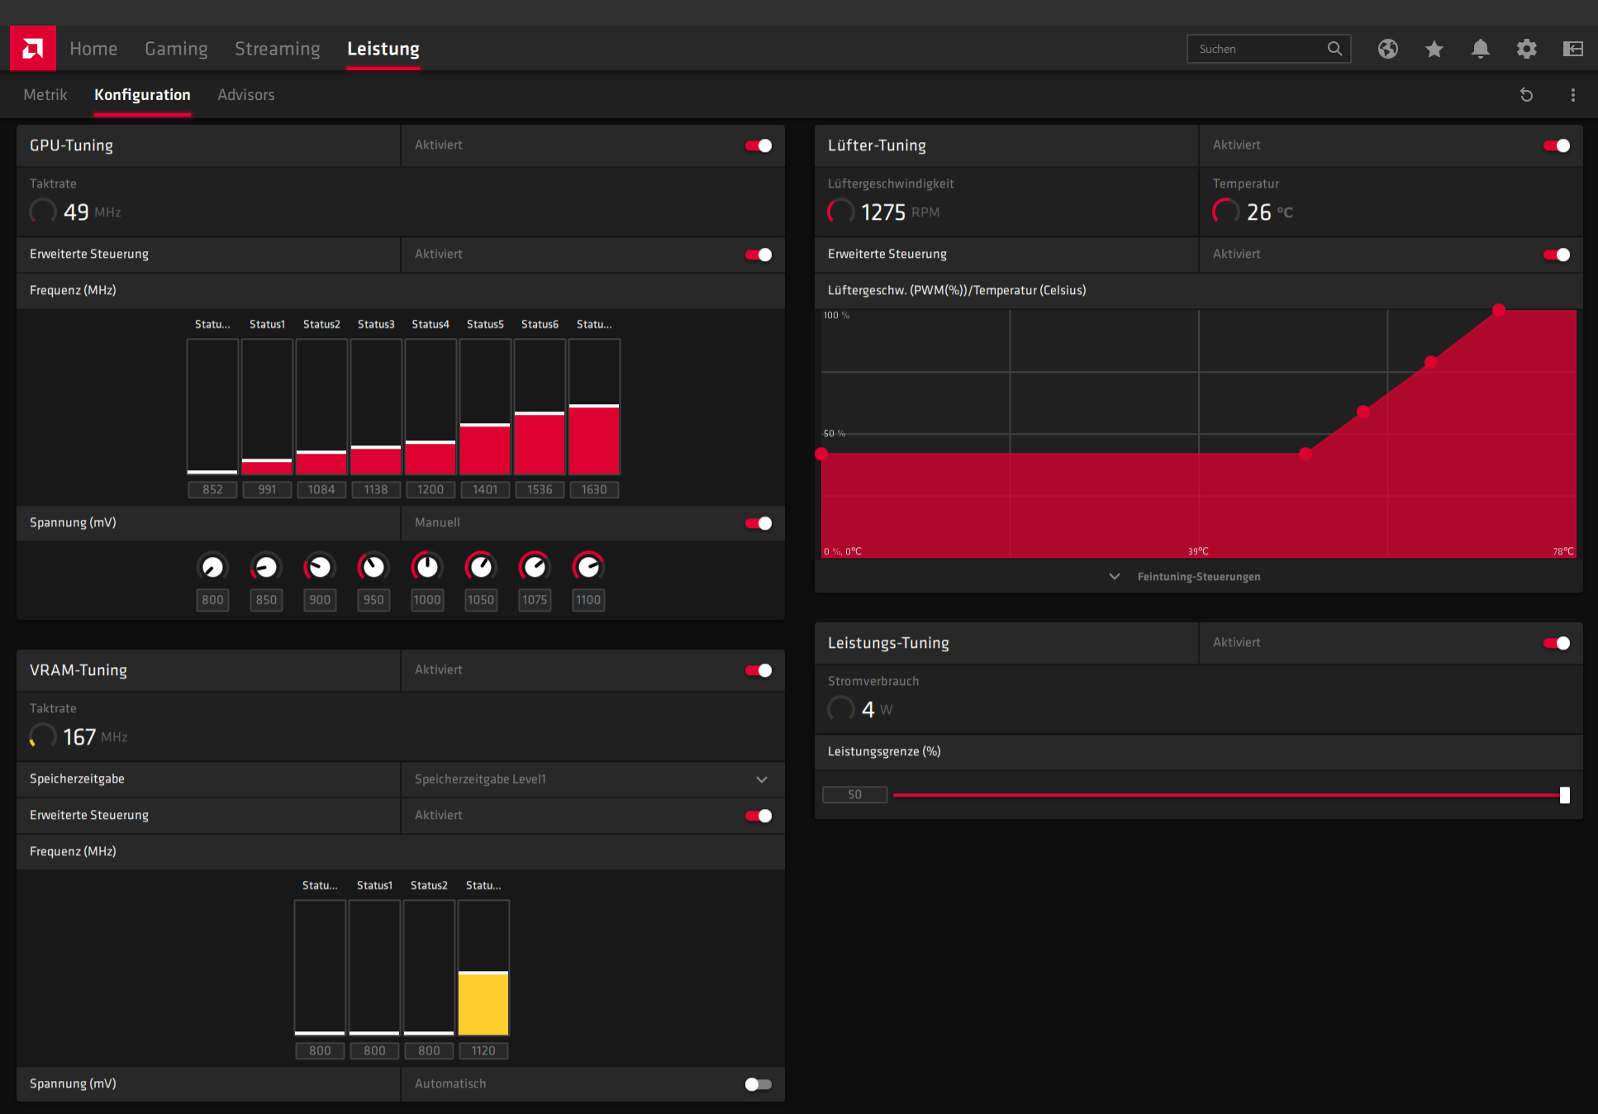The image size is (1598, 1114).
Task: Toggle GPU Spannung Manuell switch
Action: coord(759,523)
